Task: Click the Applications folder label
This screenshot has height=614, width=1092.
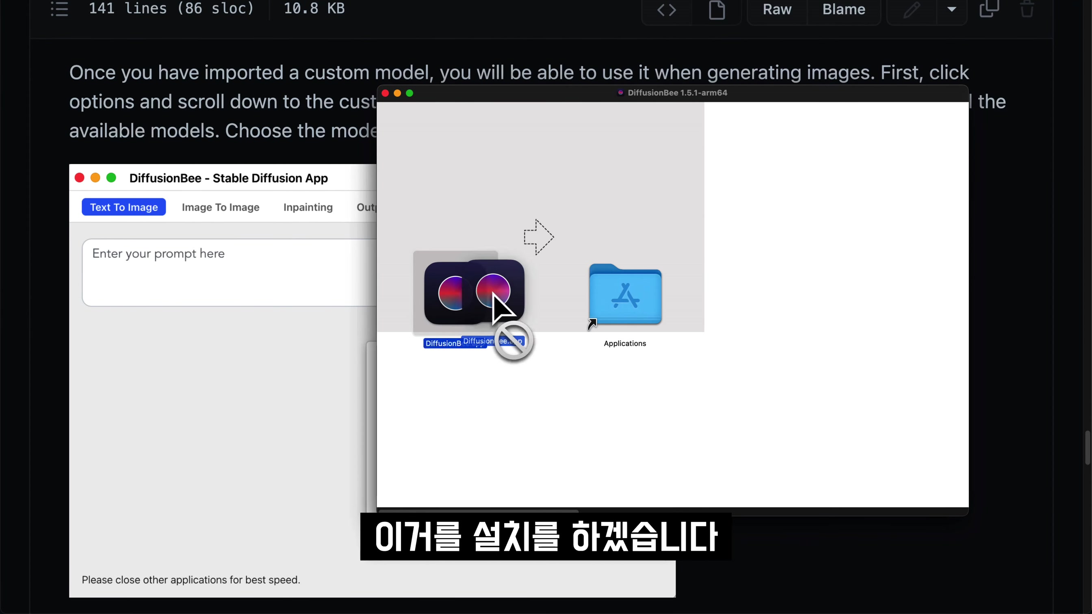Action: pos(625,343)
